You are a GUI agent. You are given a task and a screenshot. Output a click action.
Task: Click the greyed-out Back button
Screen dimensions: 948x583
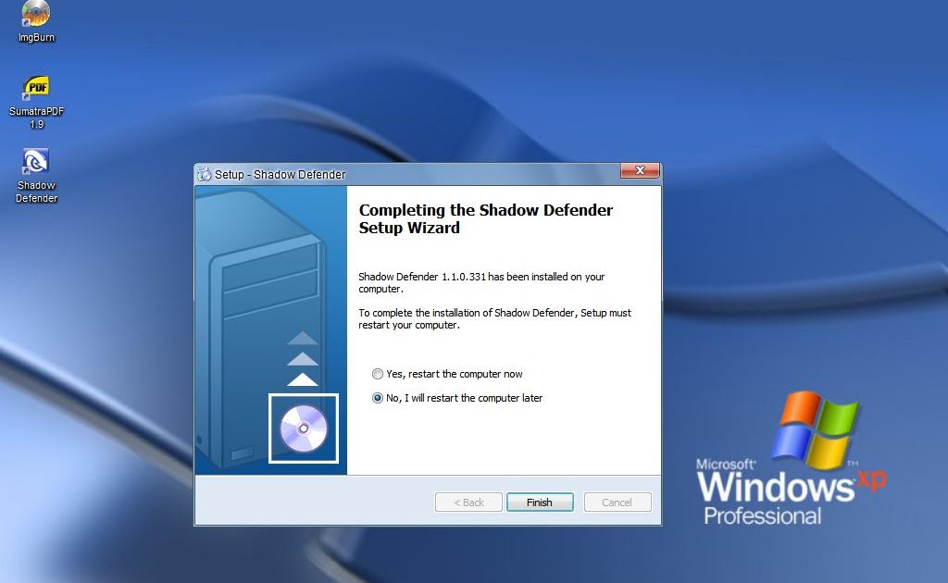pyautogui.click(x=468, y=502)
